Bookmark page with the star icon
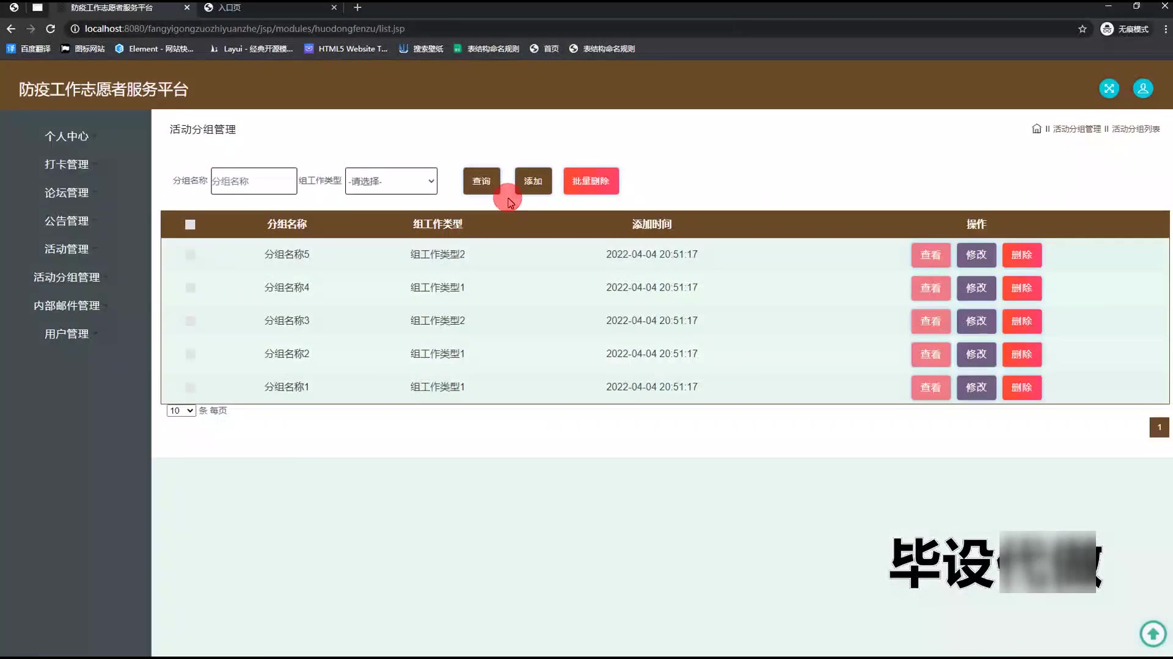This screenshot has height=659, width=1173. click(x=1082, y=29)
